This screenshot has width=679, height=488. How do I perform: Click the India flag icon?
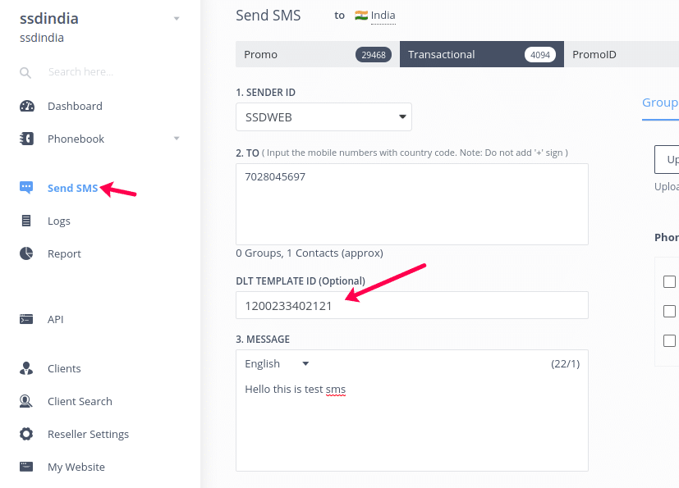pyautogui.click(x=361, y=16)
